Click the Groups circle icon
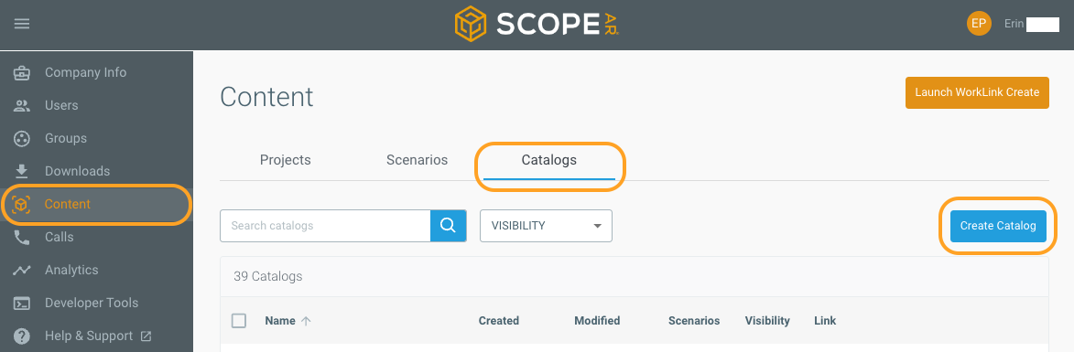Image resolution: width=1074 pixels, height=352 pixels. [22, 138]
